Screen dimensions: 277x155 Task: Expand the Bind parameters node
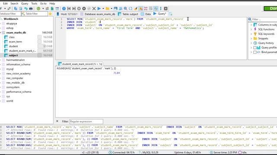[x=251, y=52]
